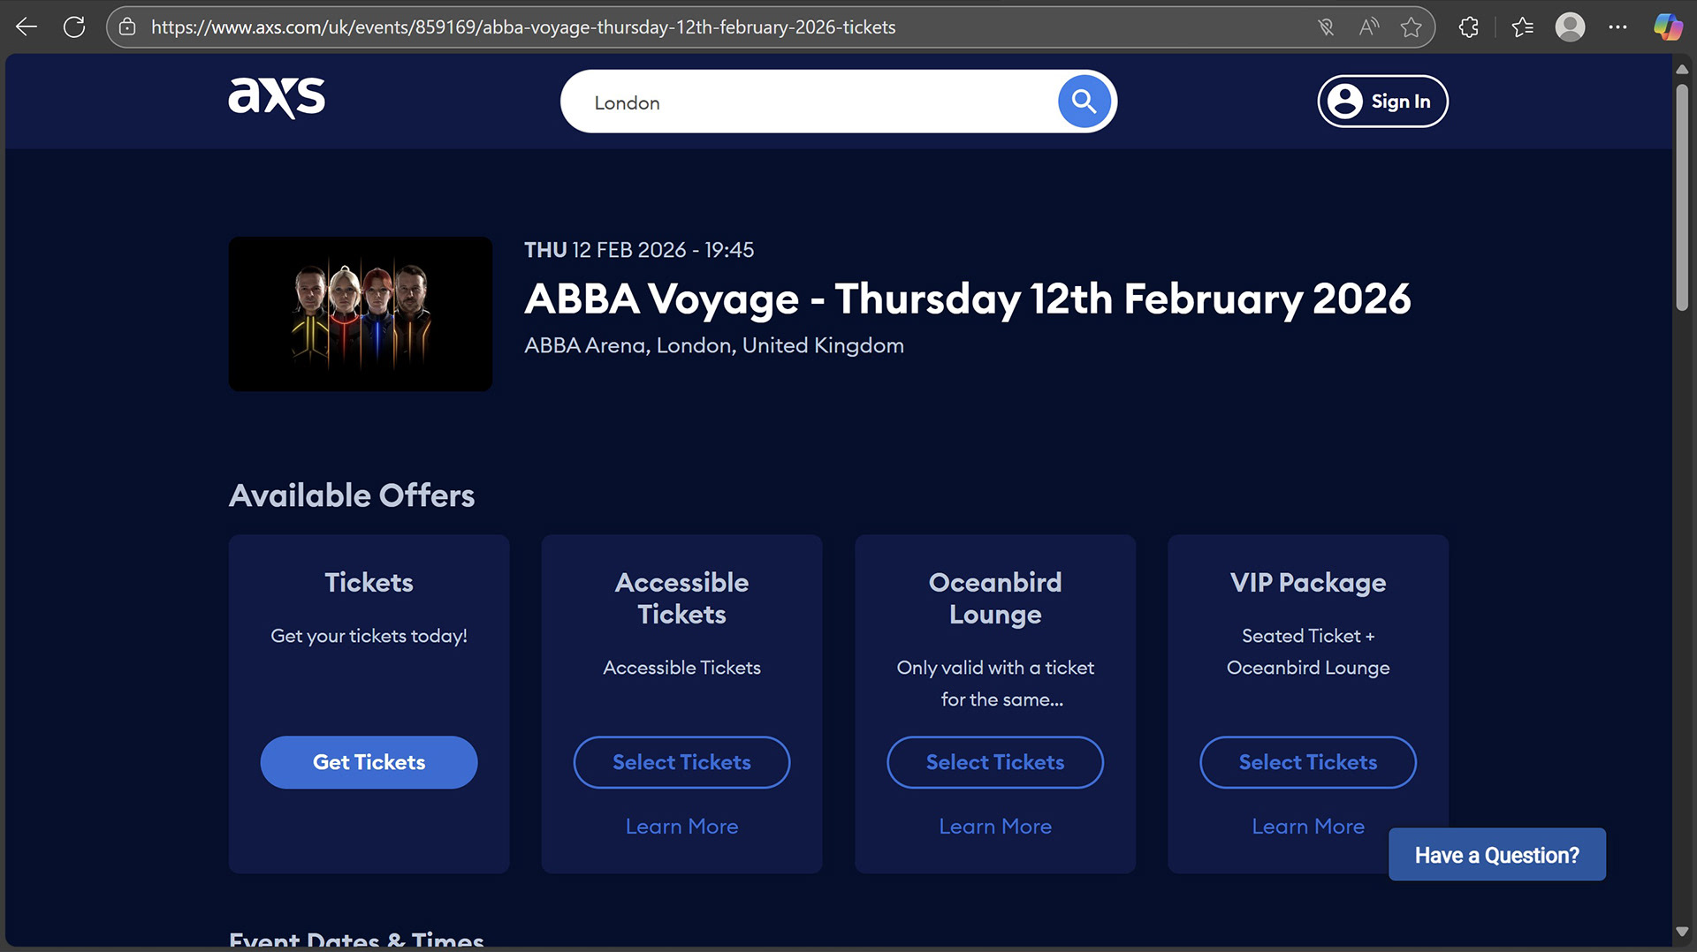Open Learn More under Oceanbird Lounge
This screenshot has height=952, width=1697.
pos(994,827)
